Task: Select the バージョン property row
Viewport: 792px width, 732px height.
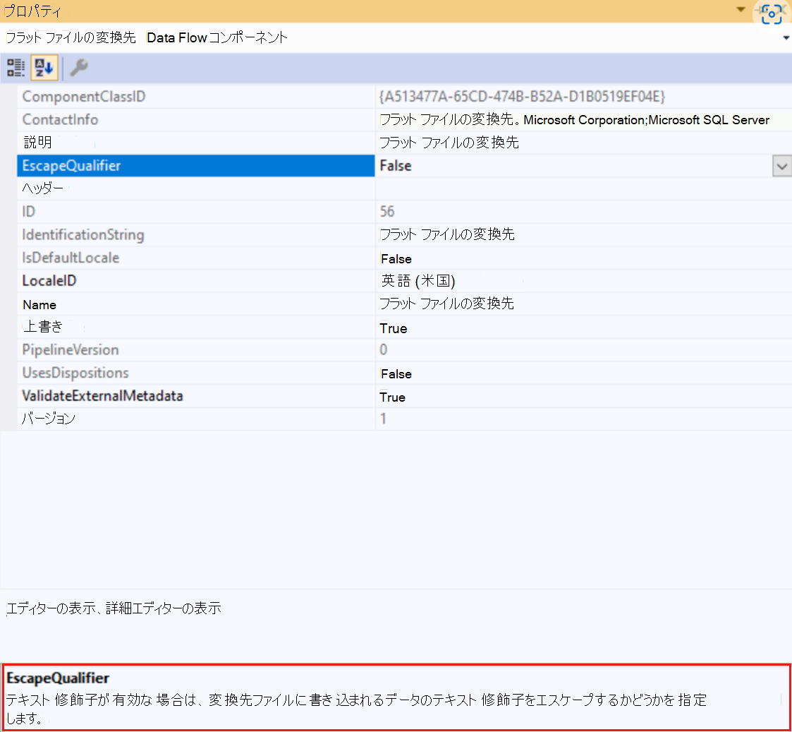Action: (x=196, y=419)
